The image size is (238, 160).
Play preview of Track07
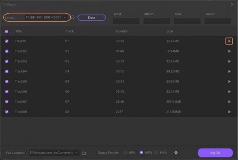(229, 102)
